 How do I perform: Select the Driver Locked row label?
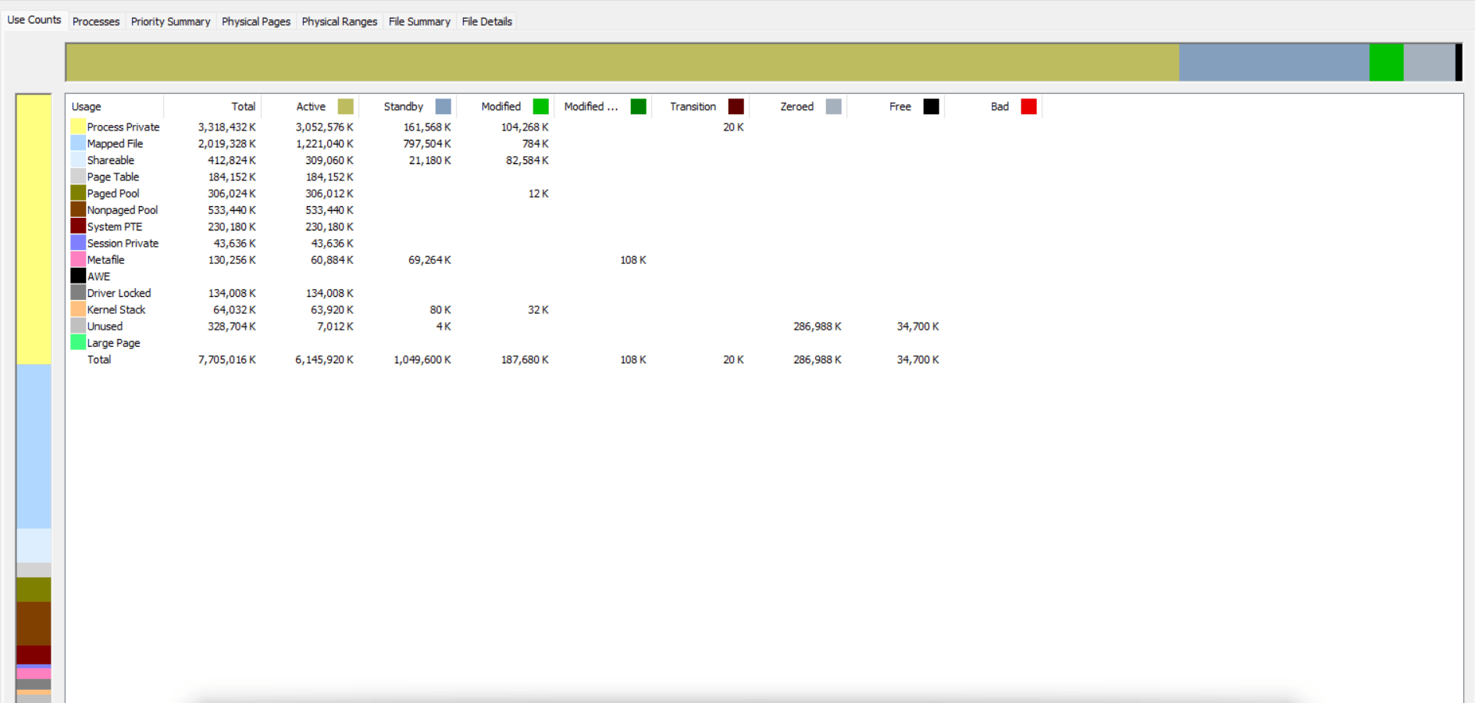point(119,293)
